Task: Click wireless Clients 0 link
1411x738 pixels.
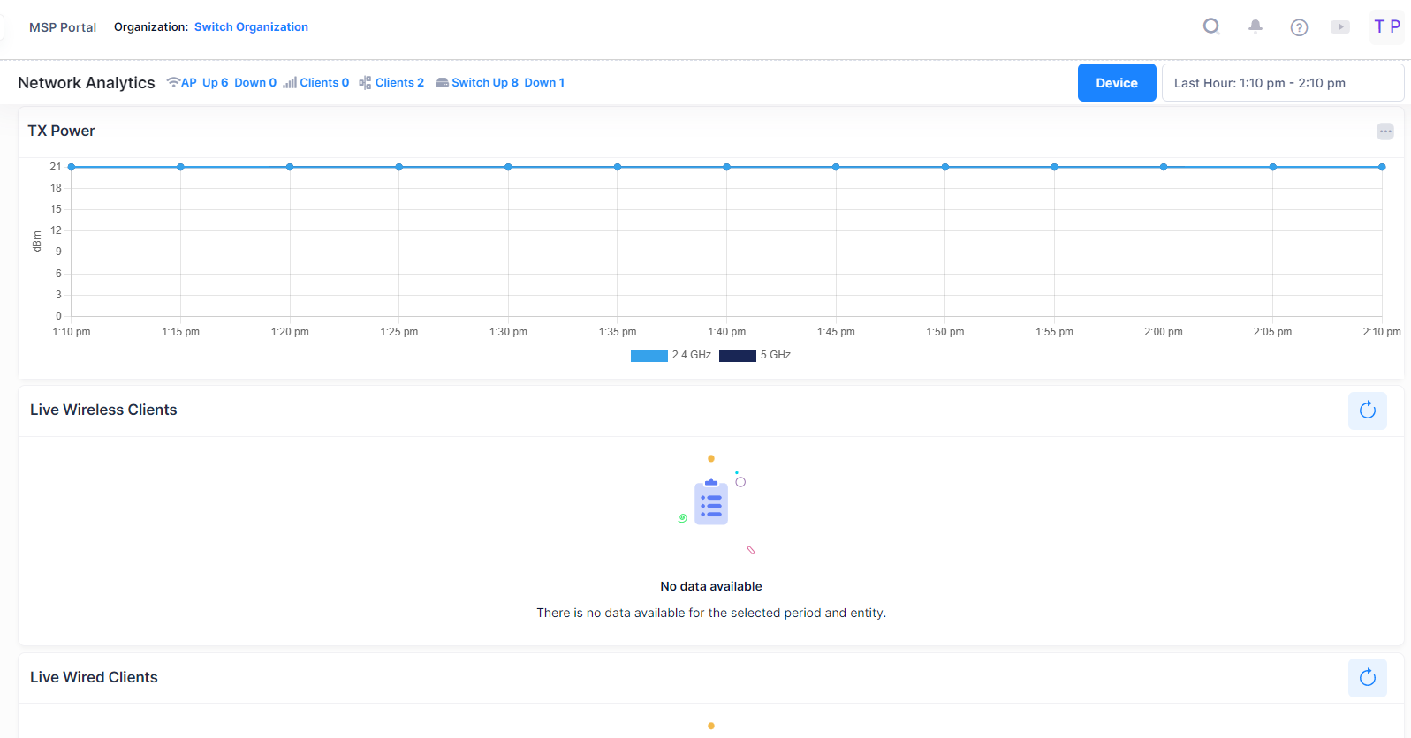Action: point(324,83)
